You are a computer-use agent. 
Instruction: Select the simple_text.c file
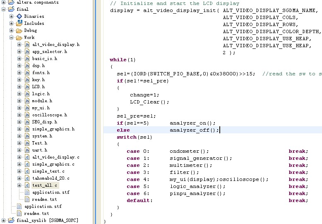pos(48,171)
